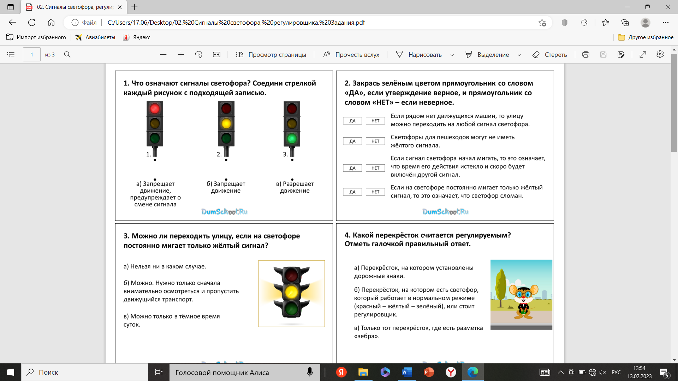Open the Extensions puzzle icon
The height and width of the screenshot is (381, 678).
pyautogui.click(x=584, y=23)
